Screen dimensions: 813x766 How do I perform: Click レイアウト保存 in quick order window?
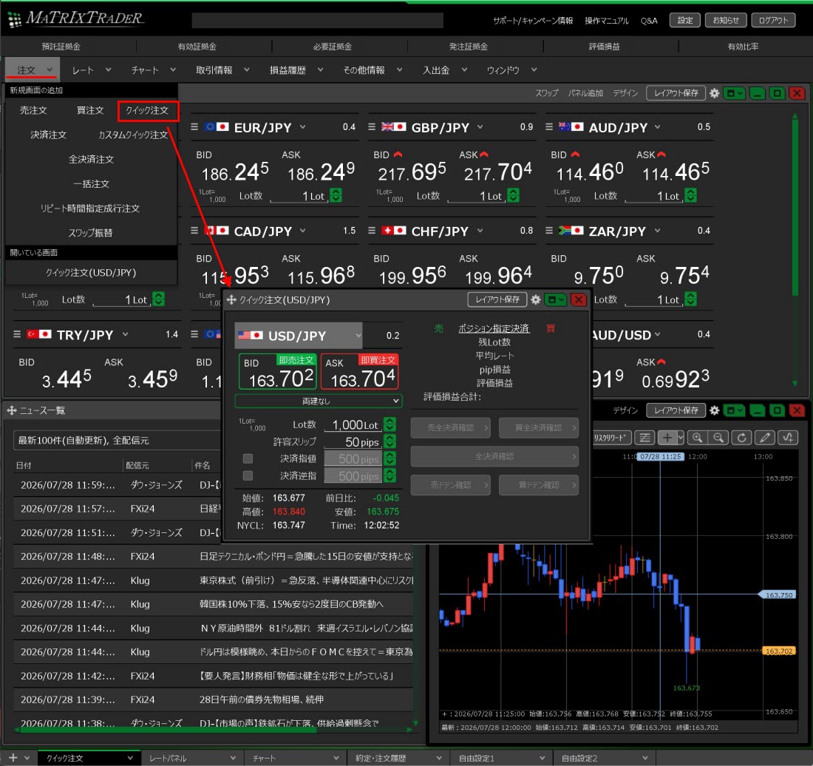pos(497,299)
